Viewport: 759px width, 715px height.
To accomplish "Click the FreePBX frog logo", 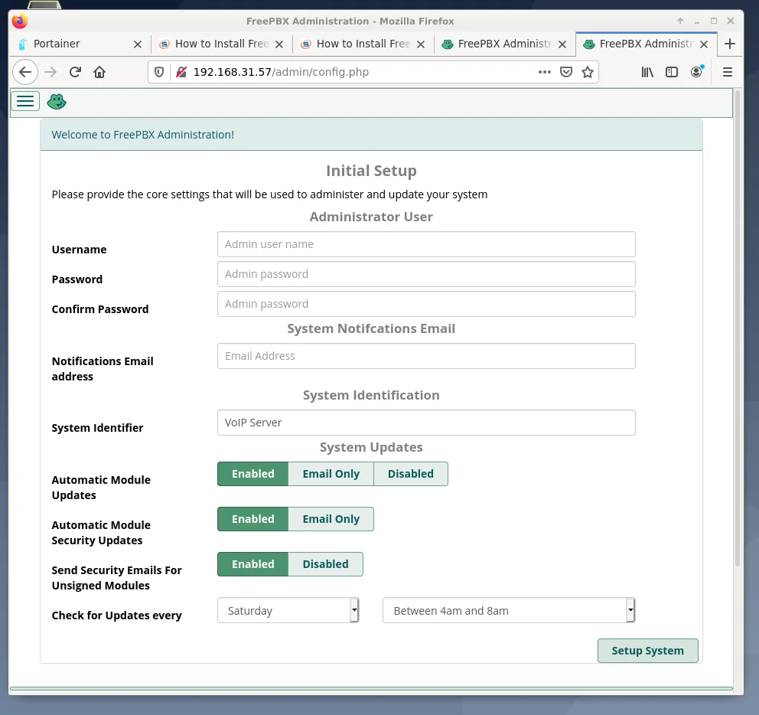I will pyautogui.click(x=56, y=101).
